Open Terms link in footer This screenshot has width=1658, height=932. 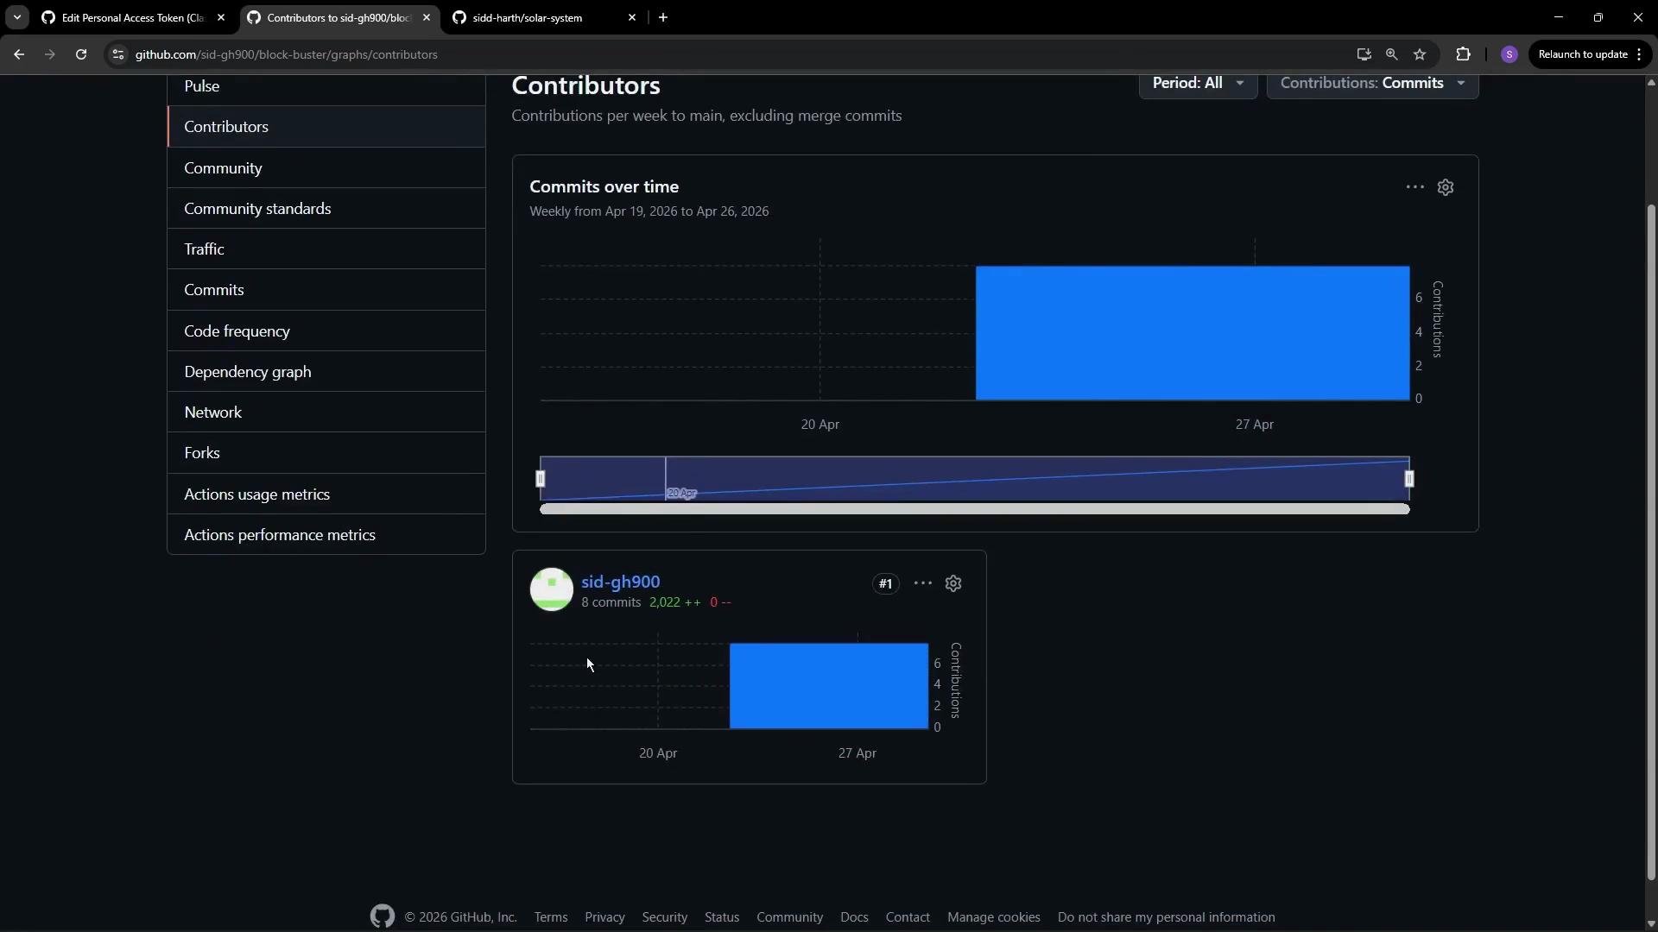point(551,917)
